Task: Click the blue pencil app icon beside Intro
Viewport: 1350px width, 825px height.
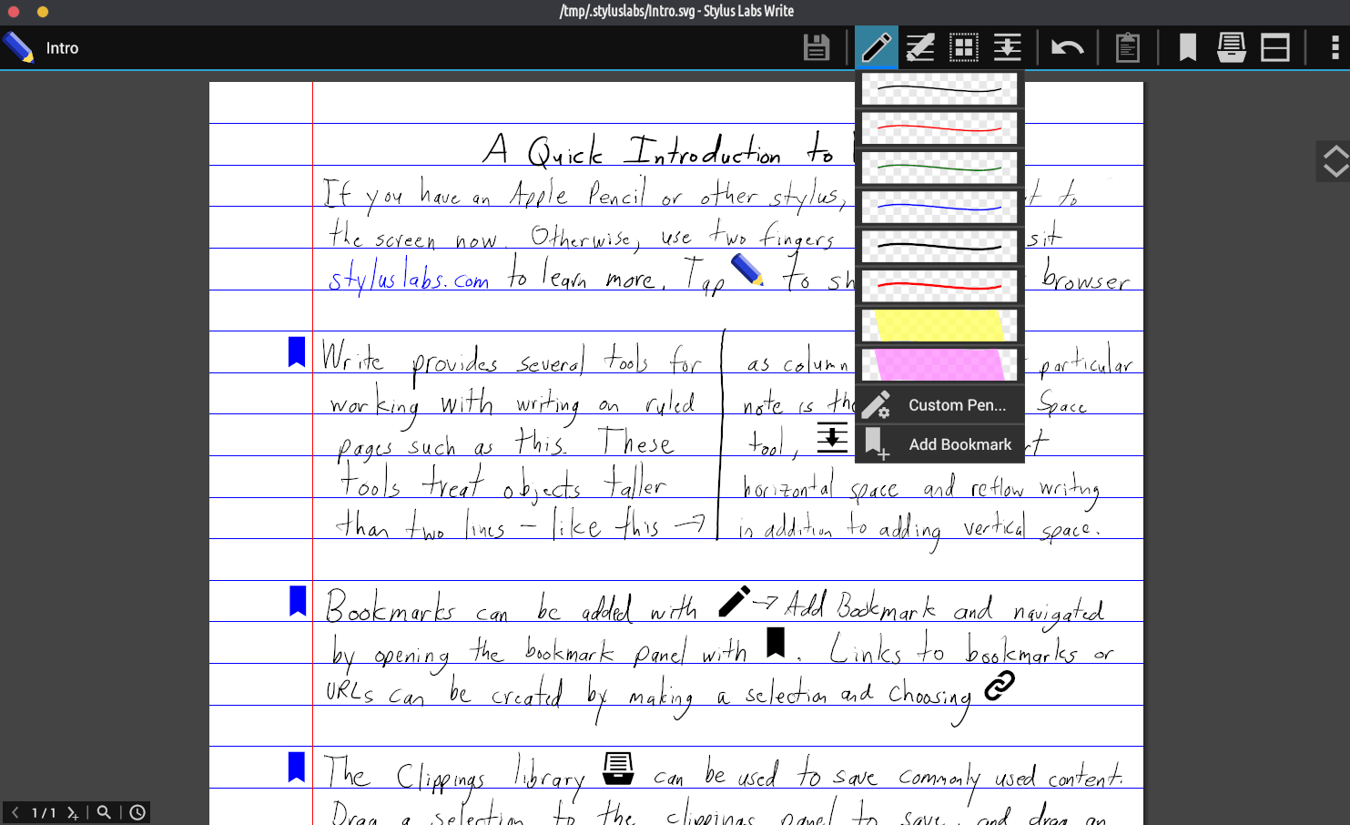Action: point(18,47)
